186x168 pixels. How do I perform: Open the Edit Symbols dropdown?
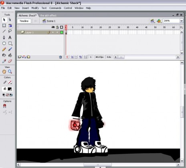pos(159,21)
